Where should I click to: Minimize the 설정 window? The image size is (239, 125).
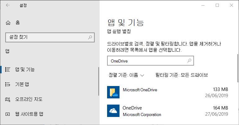[x=203, y=5]
